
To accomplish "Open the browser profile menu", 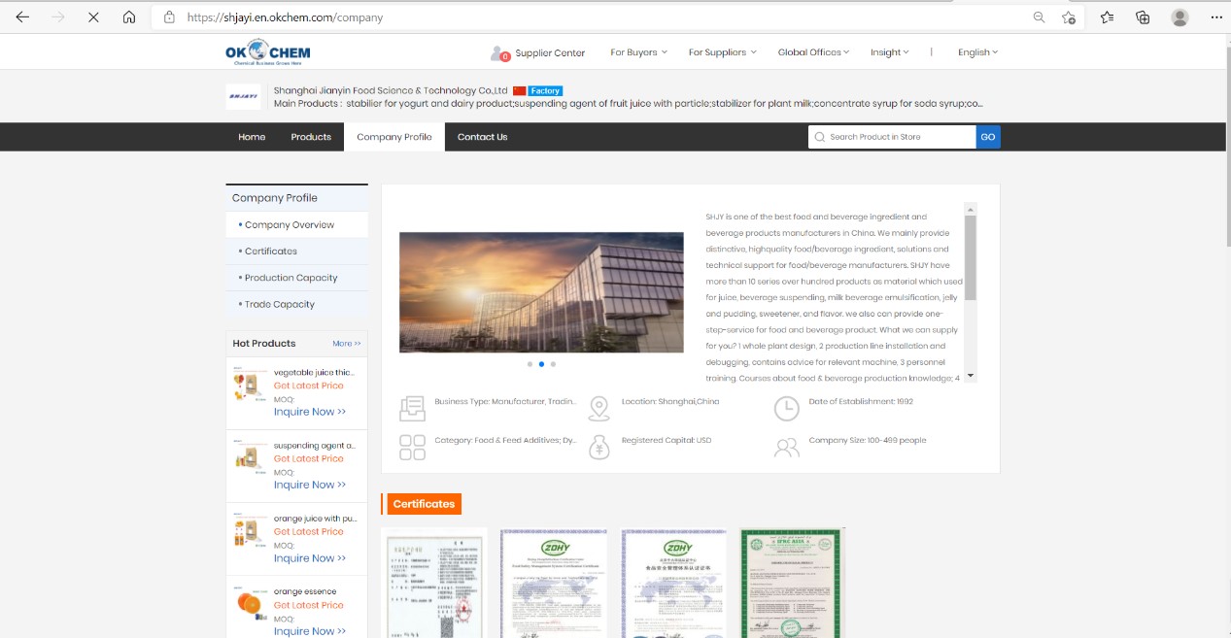I will 1180,17.
